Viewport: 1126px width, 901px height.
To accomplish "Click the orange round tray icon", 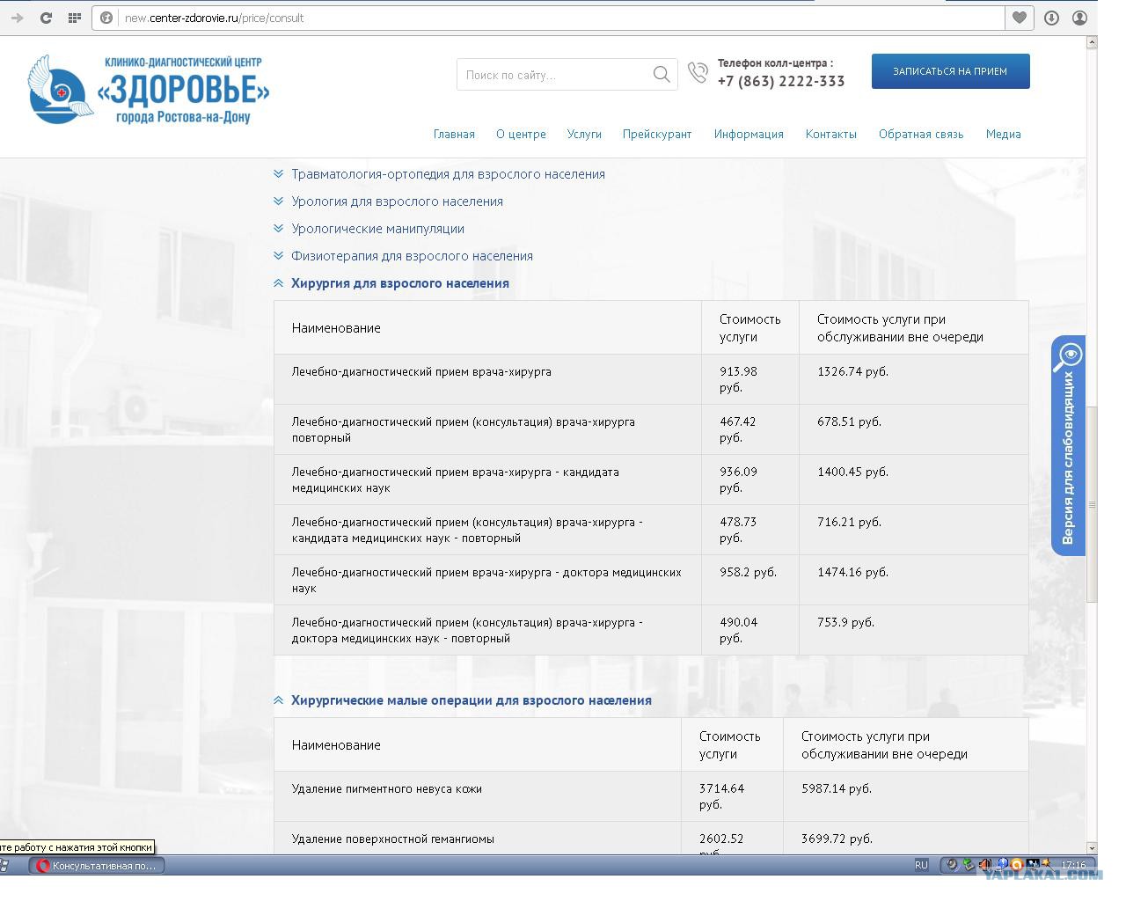I will coord(1017,865).
